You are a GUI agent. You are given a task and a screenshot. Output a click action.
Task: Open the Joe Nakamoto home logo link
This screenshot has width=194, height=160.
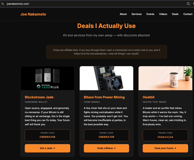point(33,14)
